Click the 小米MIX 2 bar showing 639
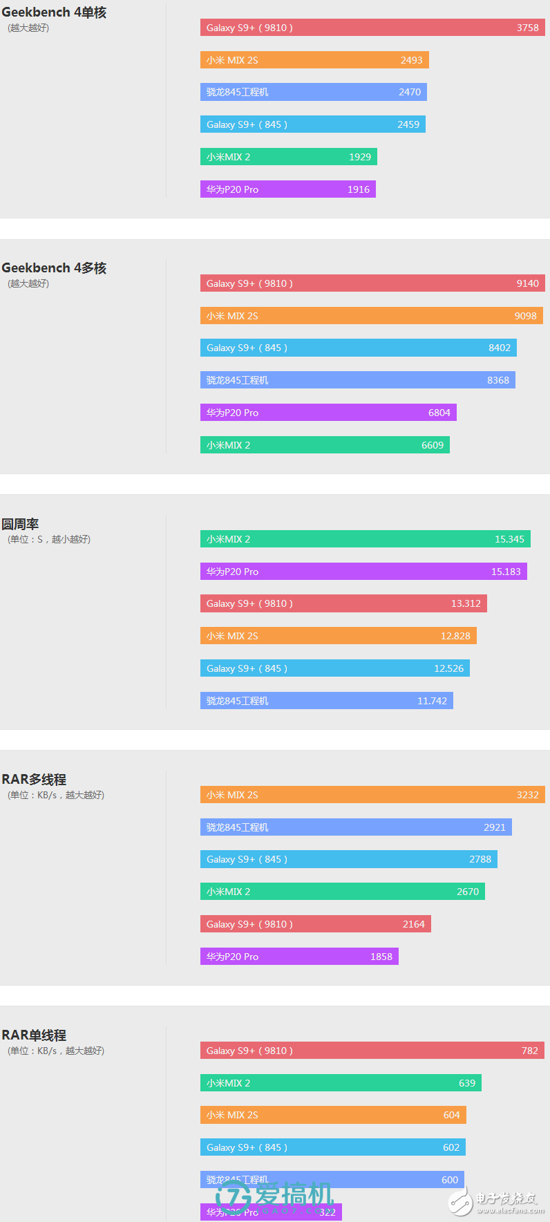Screen dimensions: 550x1222 341,1083
